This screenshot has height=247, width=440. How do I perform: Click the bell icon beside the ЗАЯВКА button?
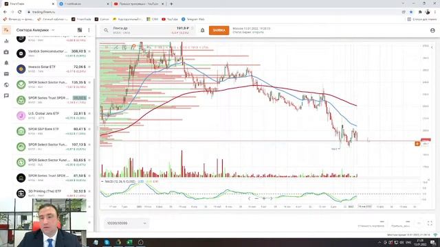coord(202,30)
